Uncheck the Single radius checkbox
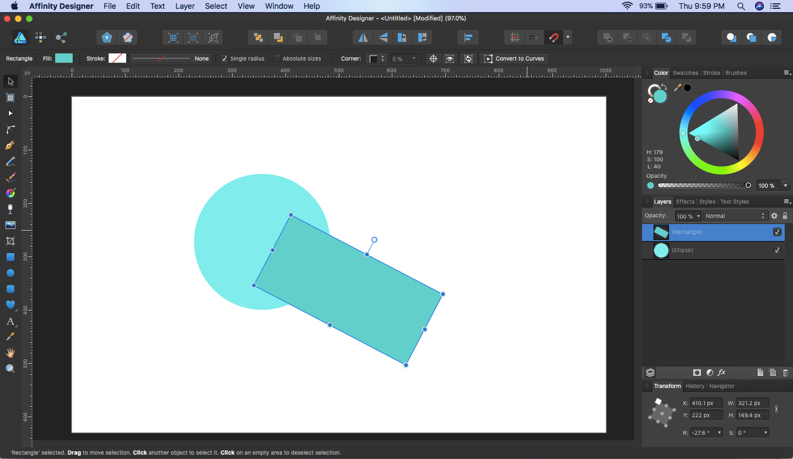The height and width of the screenshot is (459, 793). pos(224,58)
